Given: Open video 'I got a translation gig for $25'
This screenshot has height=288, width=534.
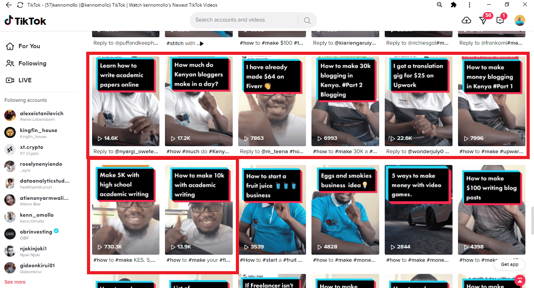Looking at the screenshot, I should (x=418, y=101).
